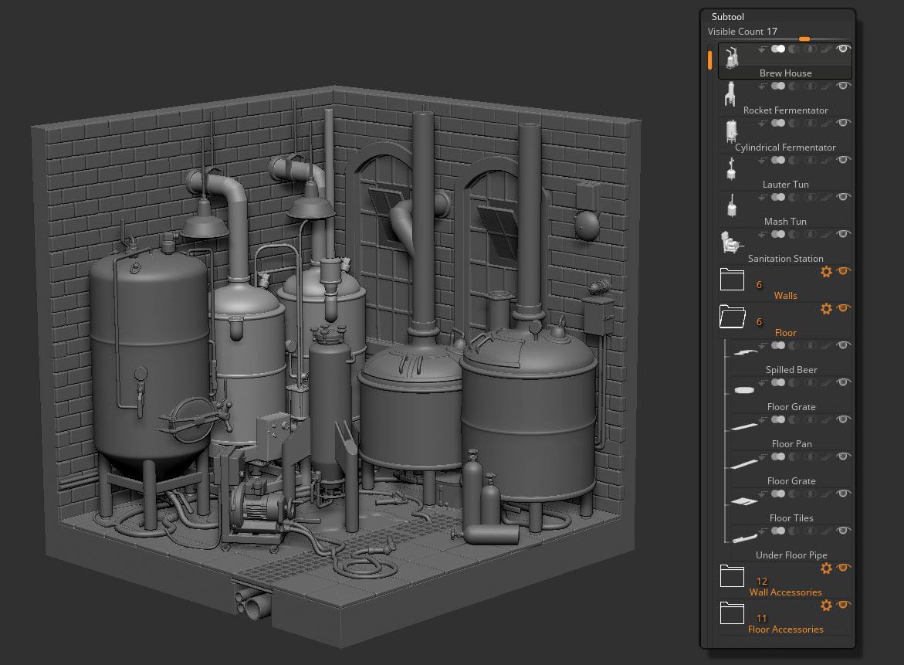904x665 pixels.
Task: Select the Rocket Fermentator subtool thumbnail
Action: coord(731,93)
